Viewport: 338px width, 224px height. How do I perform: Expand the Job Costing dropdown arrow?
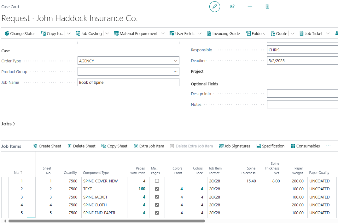107,33
